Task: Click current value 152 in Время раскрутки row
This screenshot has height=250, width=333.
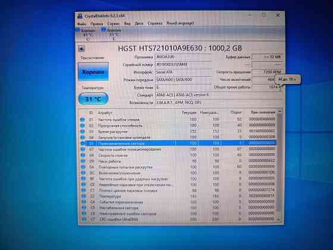Action: pyautogui.click(x=193, y=131)
